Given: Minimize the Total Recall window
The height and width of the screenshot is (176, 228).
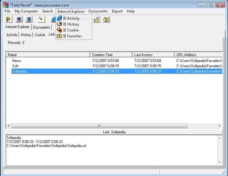Looking at the screenshot, I should [x=201, y=5].
